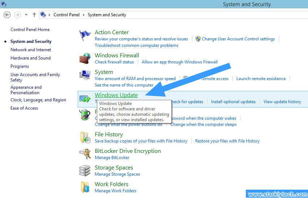Click Troubleshoot common computer problems
308x198 pixels.
136,45
